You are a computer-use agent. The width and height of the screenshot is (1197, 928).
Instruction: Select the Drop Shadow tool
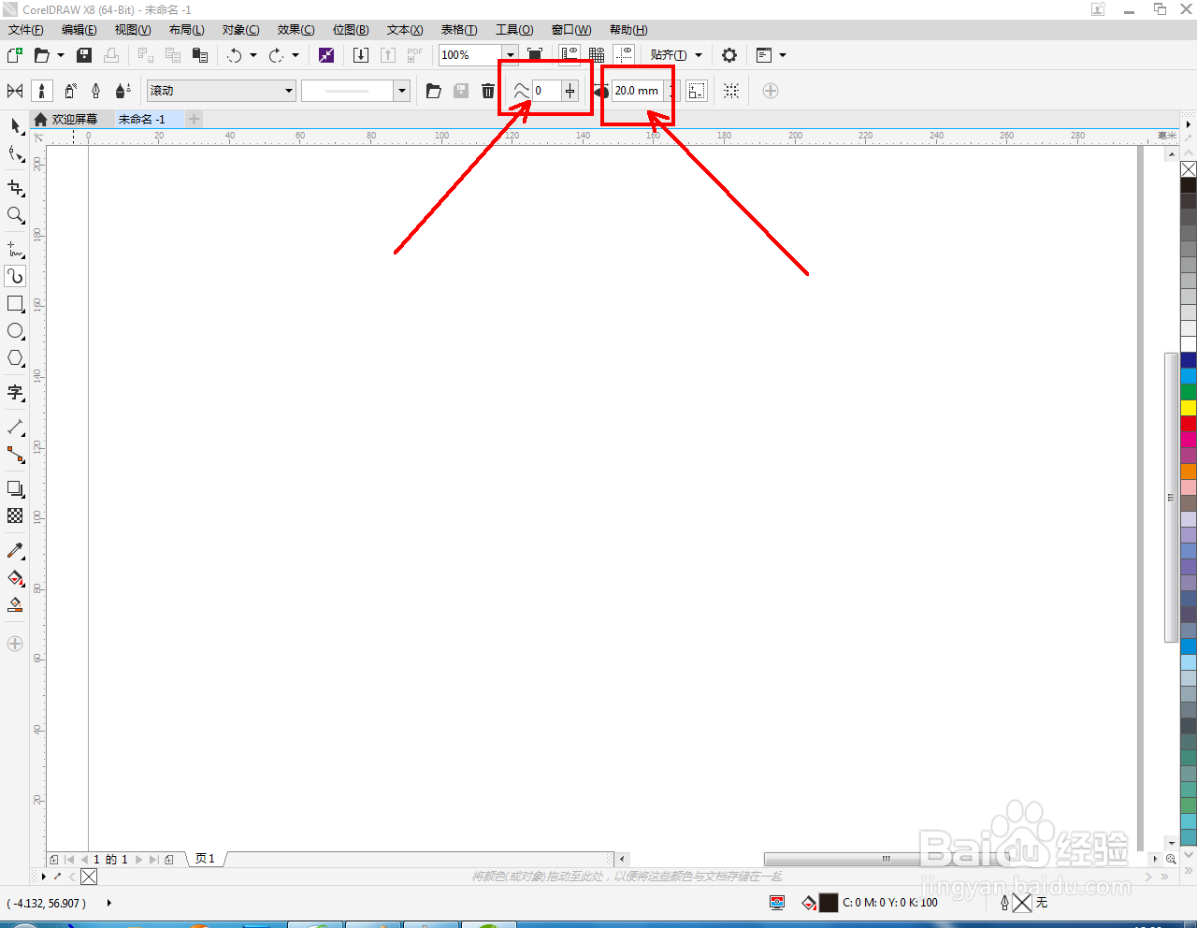point(15,489)
